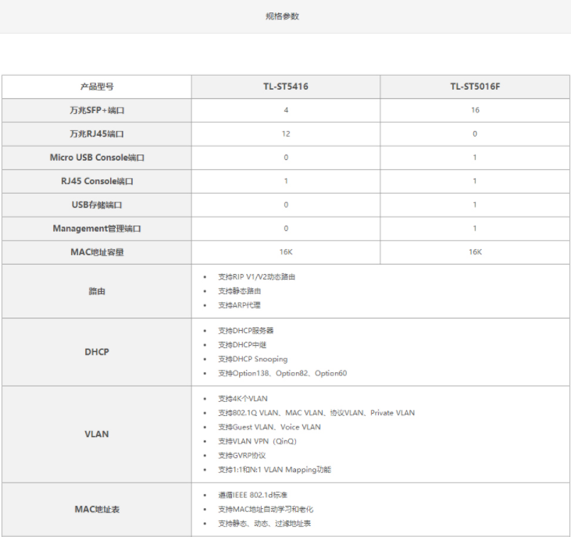Click the 规格参数 tab heading
Screen dimensions: 571x537
pyautogui.click(x=282, y=16)
